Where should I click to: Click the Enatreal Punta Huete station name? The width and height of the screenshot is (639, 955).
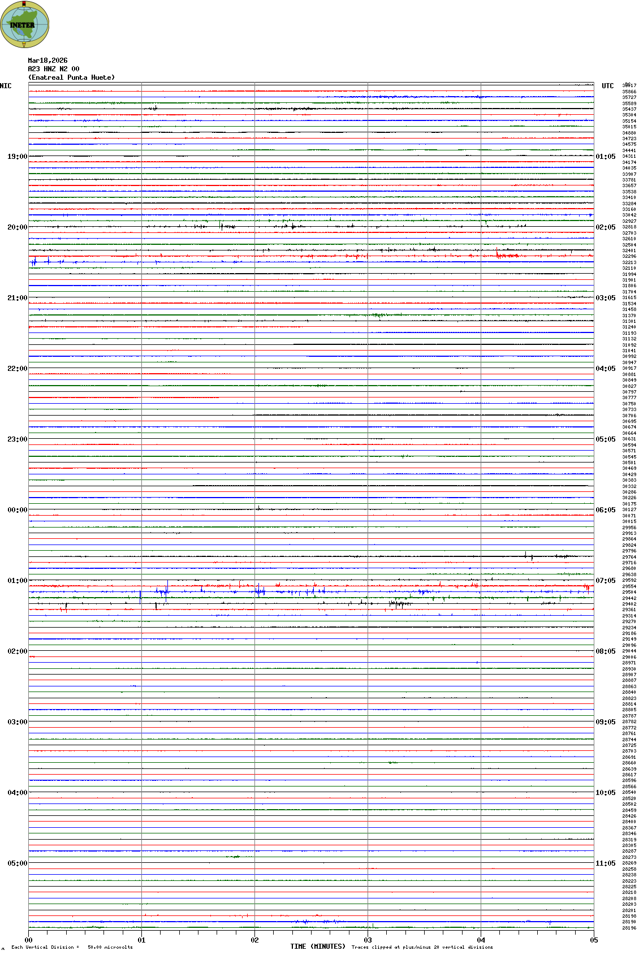point(71,77)
